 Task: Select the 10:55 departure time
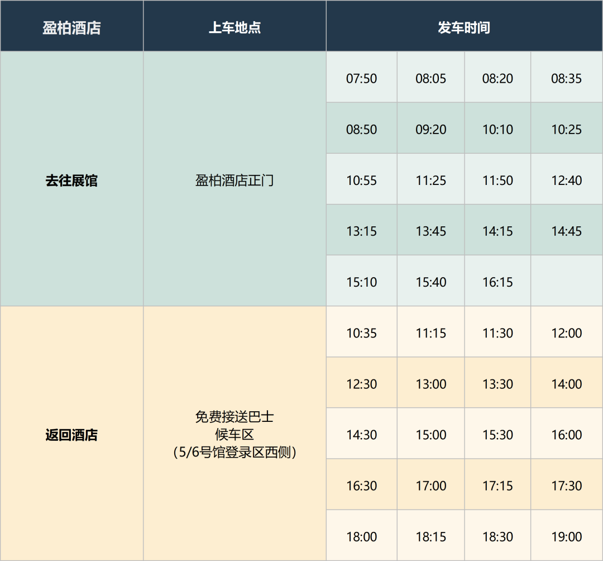[361, 179]
